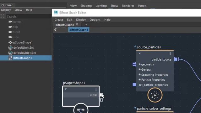Click the side camera icon in Outliner
Screen dimensions: 201x113
click(10, 37)
